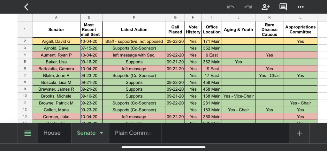Open the three-dot more options menu
327x151 pixels.
tap(300, 7)
